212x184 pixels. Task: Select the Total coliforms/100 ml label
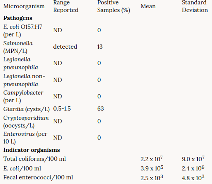point(34,159)
